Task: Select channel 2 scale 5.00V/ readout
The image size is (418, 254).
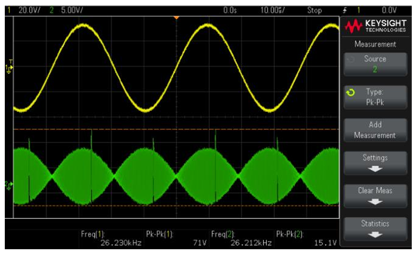Action: 72,11
